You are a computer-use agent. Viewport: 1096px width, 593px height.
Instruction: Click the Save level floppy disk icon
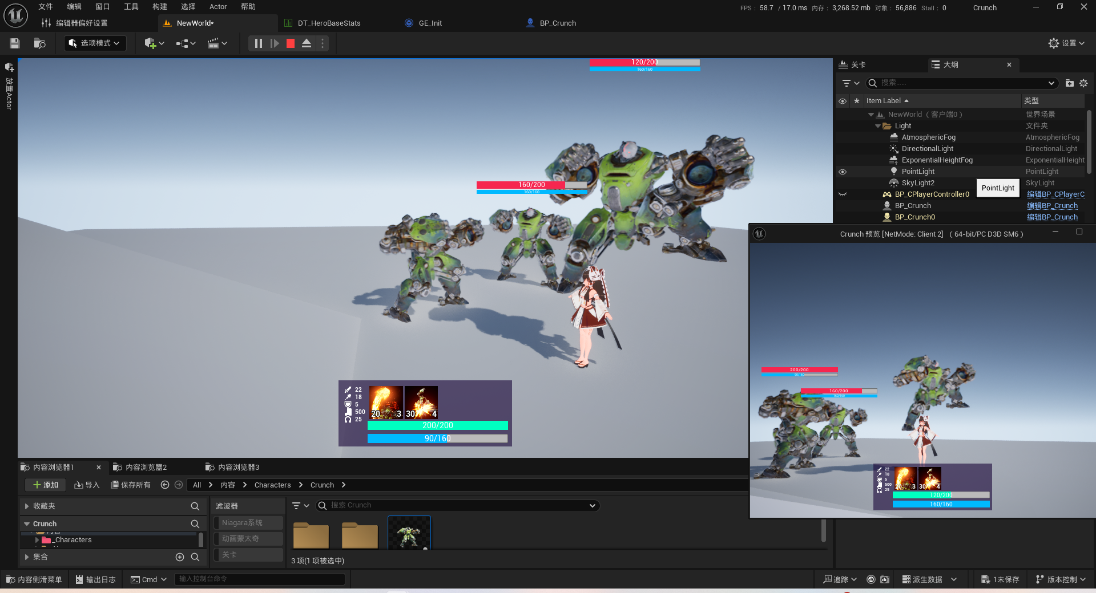(x=15, y=43)
